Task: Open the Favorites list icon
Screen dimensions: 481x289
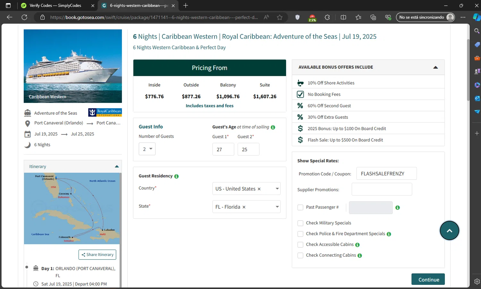Action: (358, 17)
